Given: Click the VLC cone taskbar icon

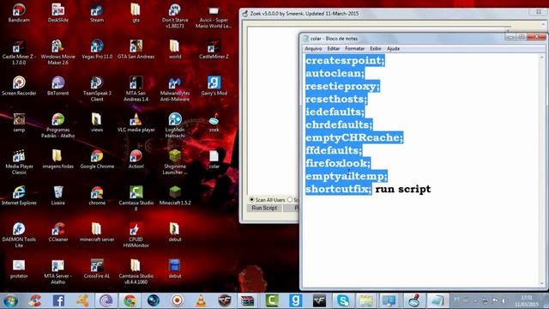Looking at the screenshot, I should (201, 300).
